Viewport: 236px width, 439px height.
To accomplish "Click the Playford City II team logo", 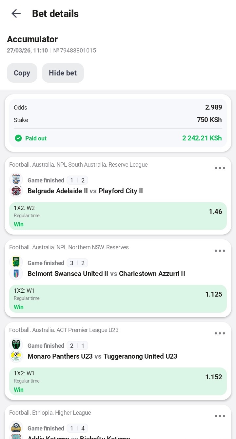I will click(16, 191).
